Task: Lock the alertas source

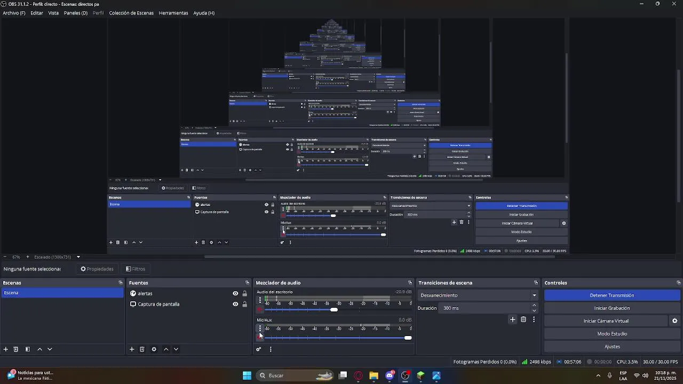Action: click(244, 293)
